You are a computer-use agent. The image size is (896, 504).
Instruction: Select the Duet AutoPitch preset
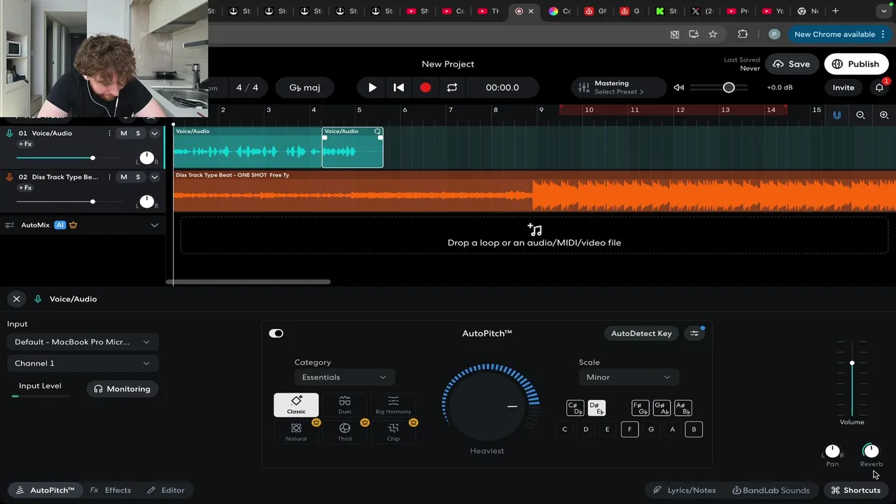(344, 405)
